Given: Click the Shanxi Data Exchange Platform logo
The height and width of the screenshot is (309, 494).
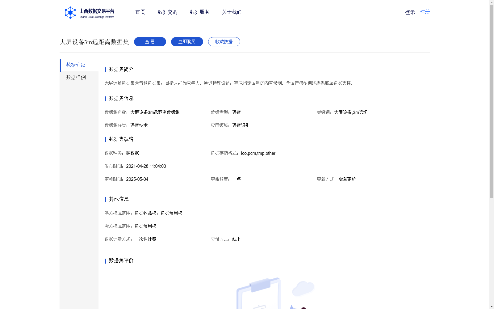Looking at the screenshot, I should 89,13.
